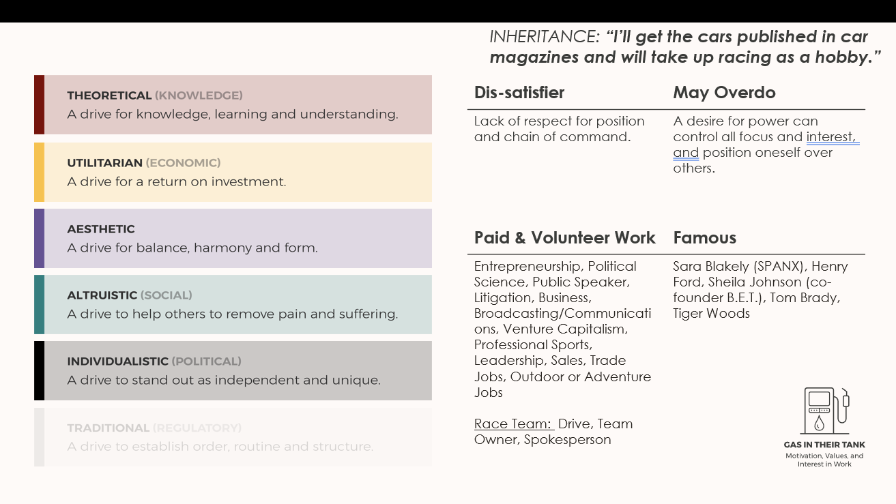Select the teal Altruistic color bar
The width and height of the screenshot is (896, 504).
coord(40,304)
